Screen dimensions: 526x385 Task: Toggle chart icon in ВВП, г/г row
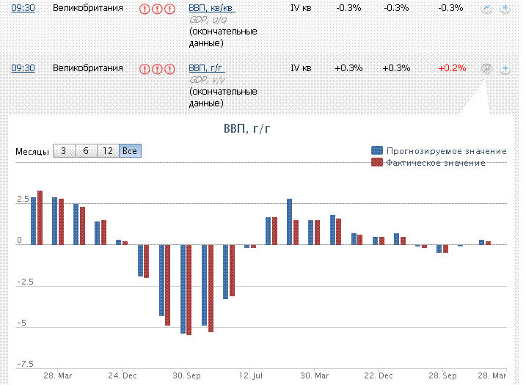[486, 69]
